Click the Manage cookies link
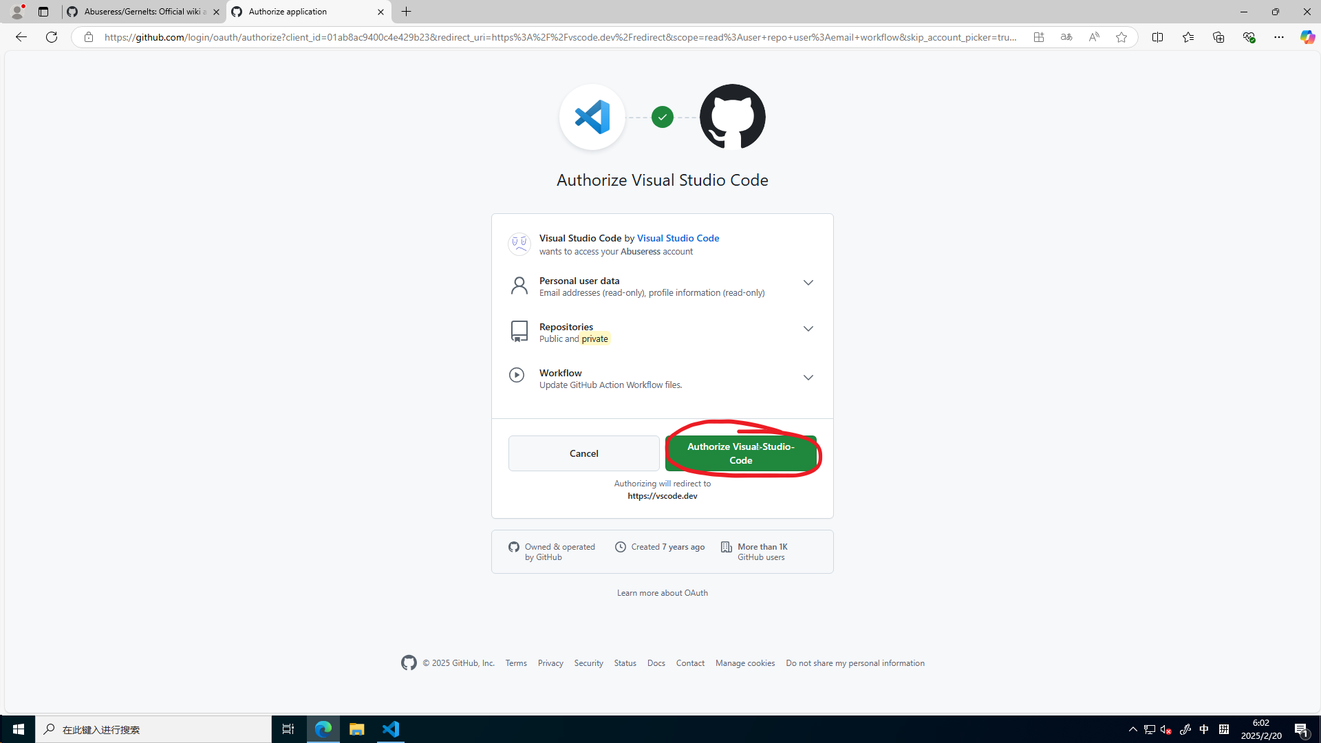 tap(745, 663)
